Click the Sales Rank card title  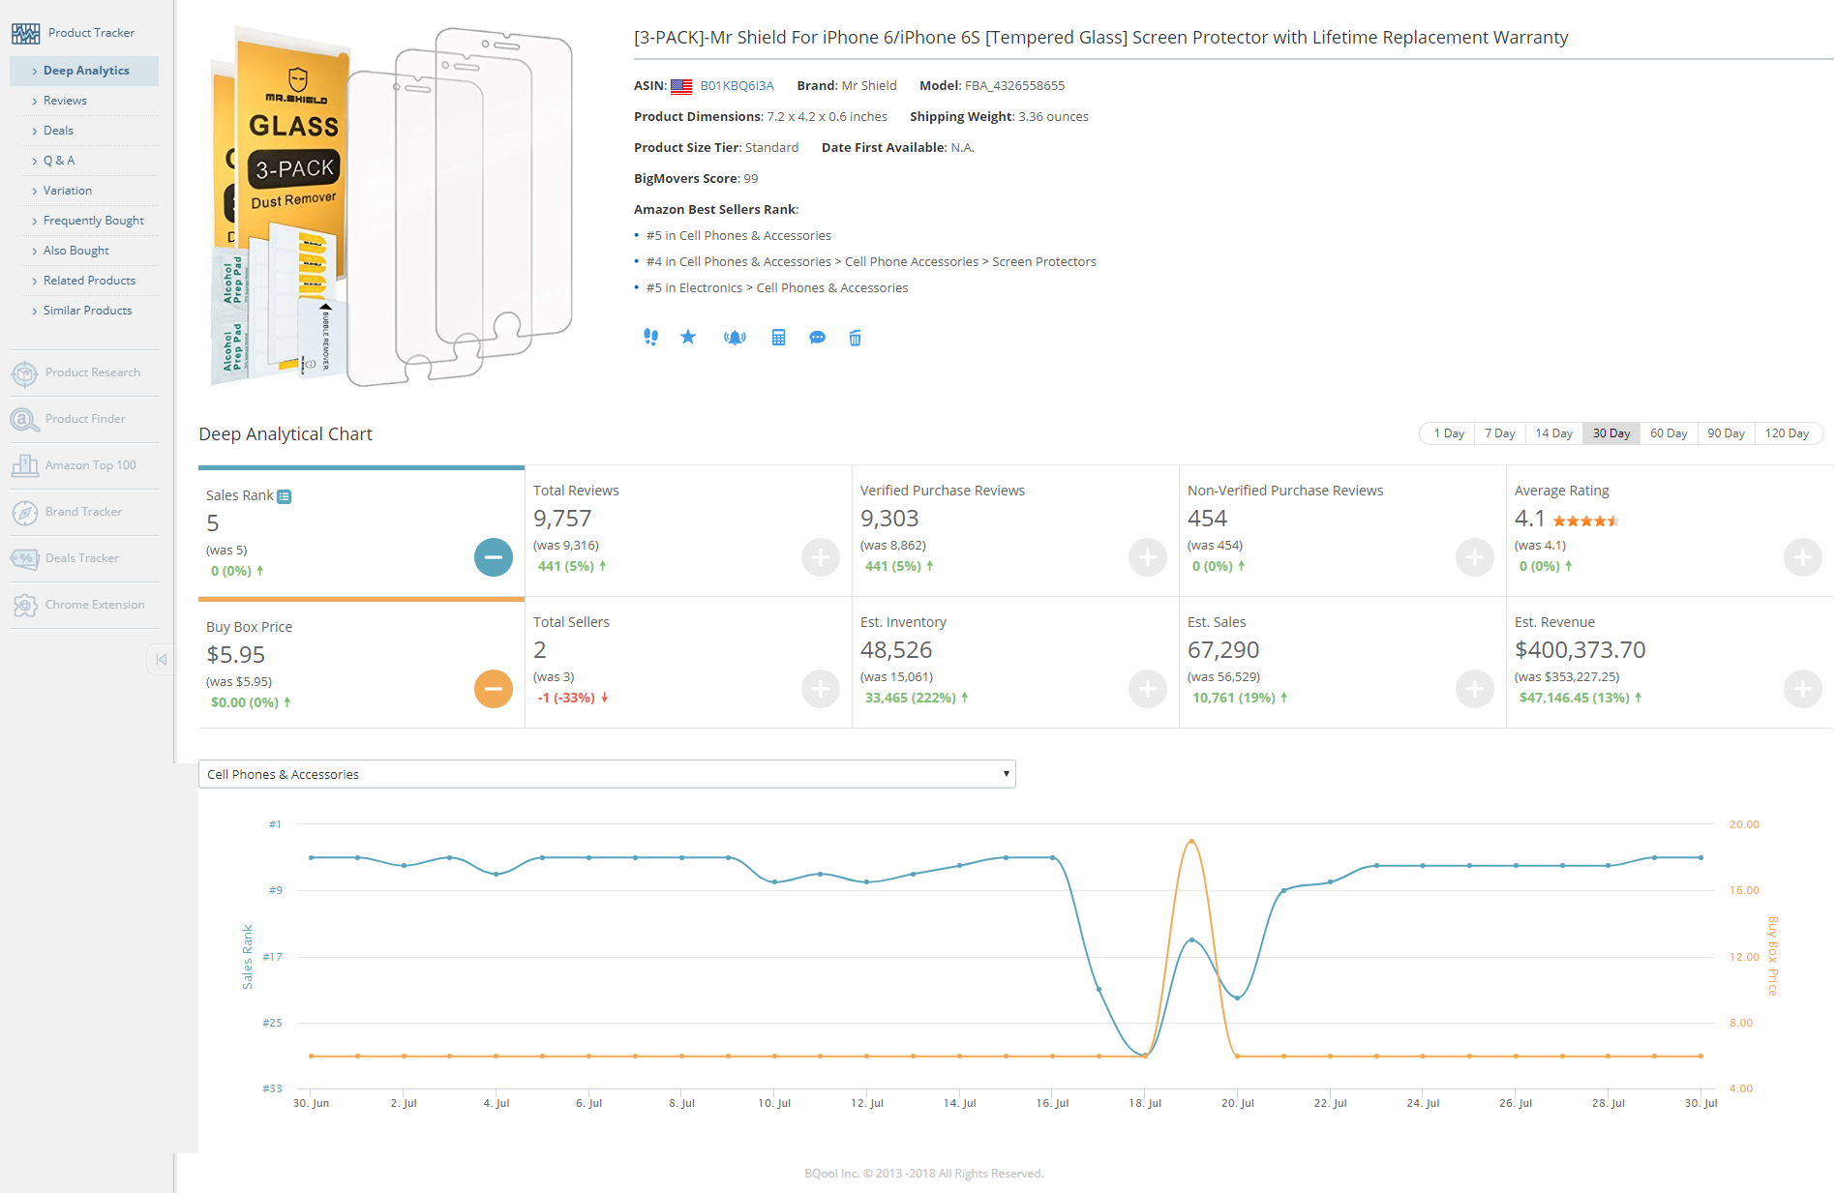click(x=239, y=495)
